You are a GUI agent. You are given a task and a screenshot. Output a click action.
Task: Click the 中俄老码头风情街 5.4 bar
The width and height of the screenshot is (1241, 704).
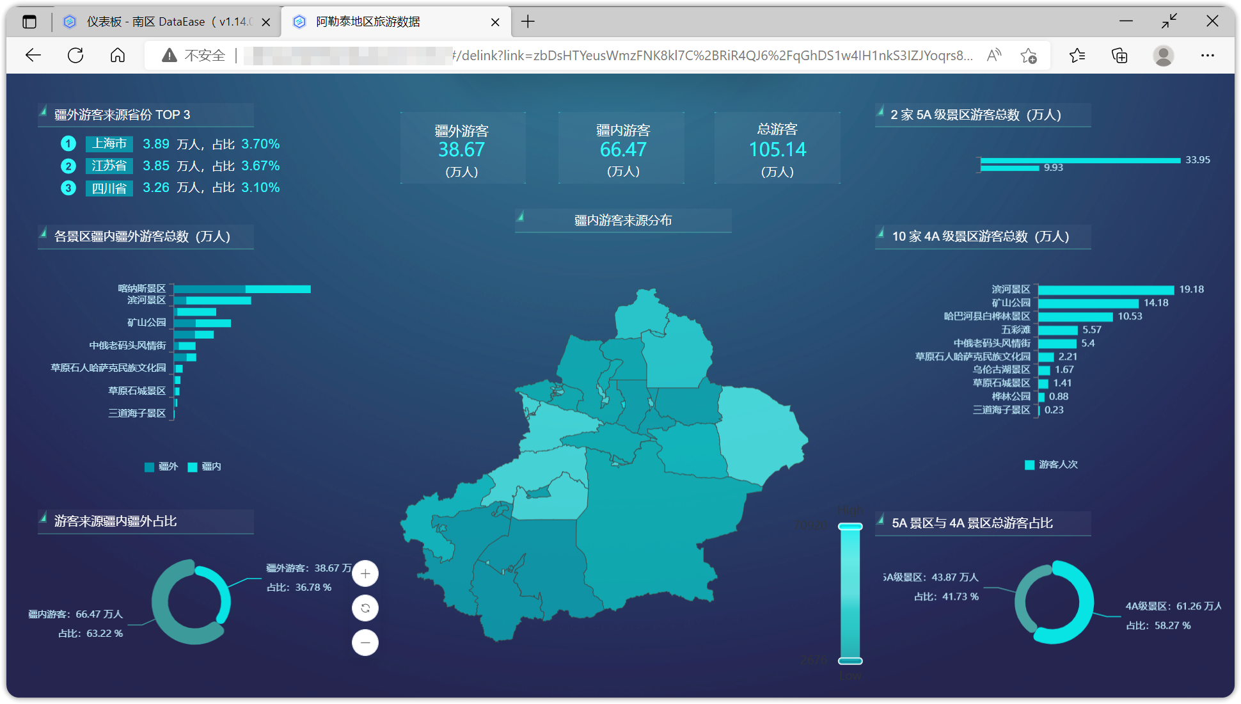pos(1057,344)
